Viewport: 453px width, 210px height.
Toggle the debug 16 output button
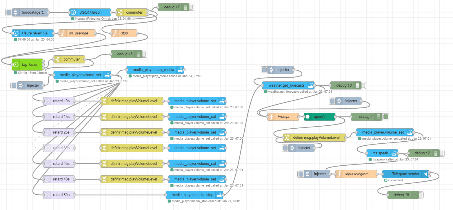[x=144, y=54]
